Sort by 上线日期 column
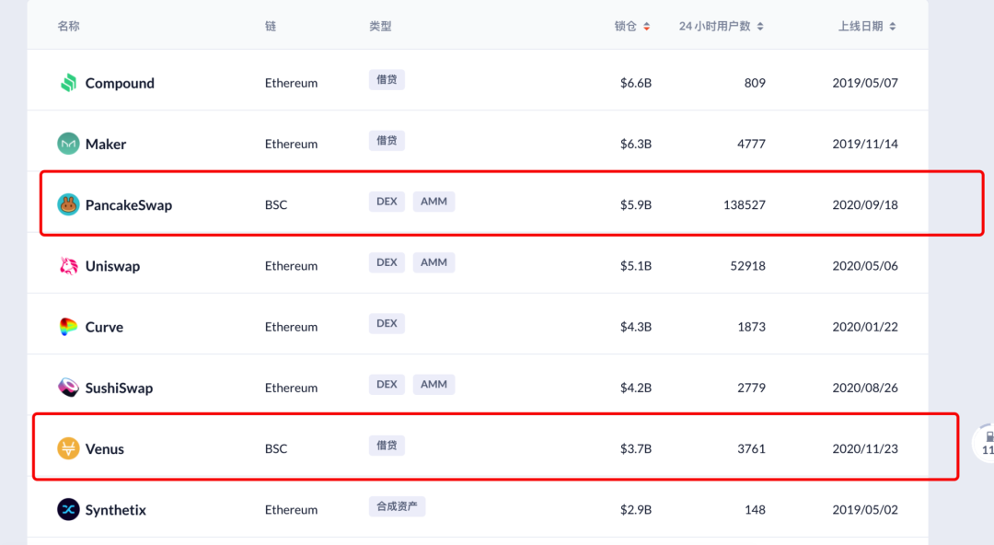This screenshot has width=994, height=545. click(866, 27)
